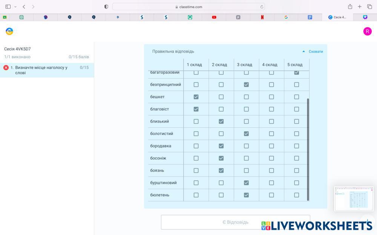Show the tab overview icon
Image resolution: width=377 pixels, height=235 pixels.
click(x=369, y=7)
